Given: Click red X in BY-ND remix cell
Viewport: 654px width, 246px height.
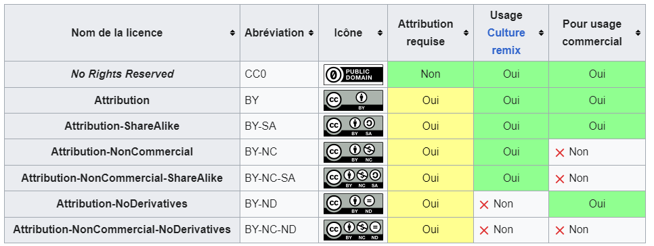Looking at the screenshot, I should (x=484, y=205).
